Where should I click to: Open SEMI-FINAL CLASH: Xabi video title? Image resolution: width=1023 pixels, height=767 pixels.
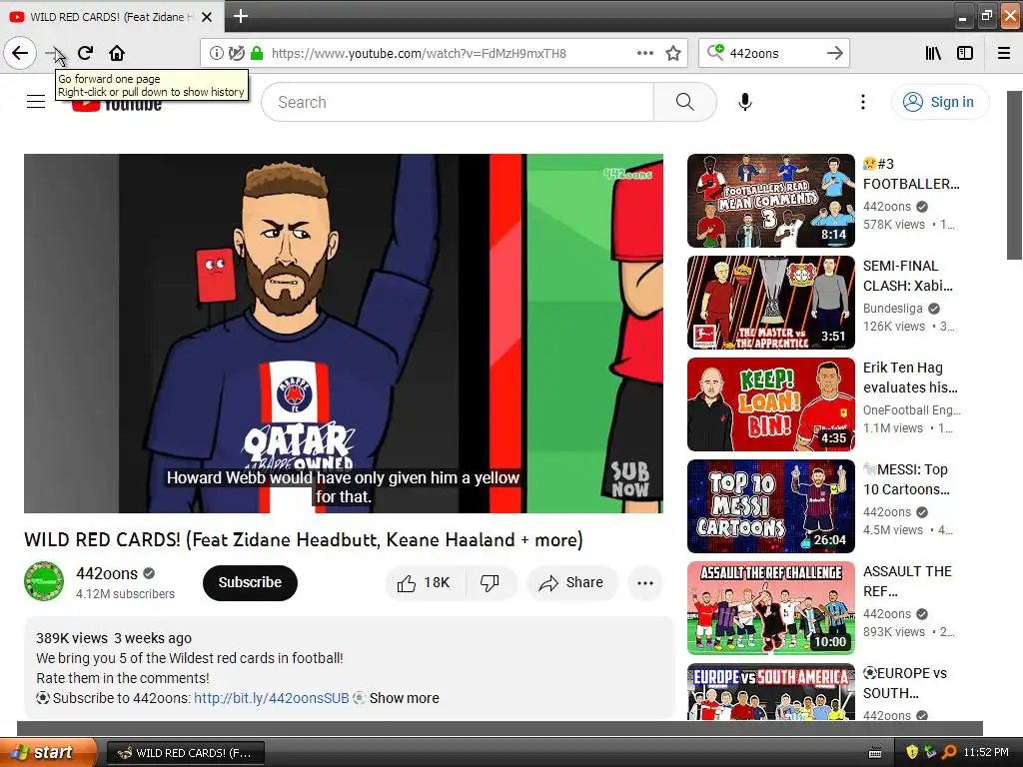coord(908,276)
